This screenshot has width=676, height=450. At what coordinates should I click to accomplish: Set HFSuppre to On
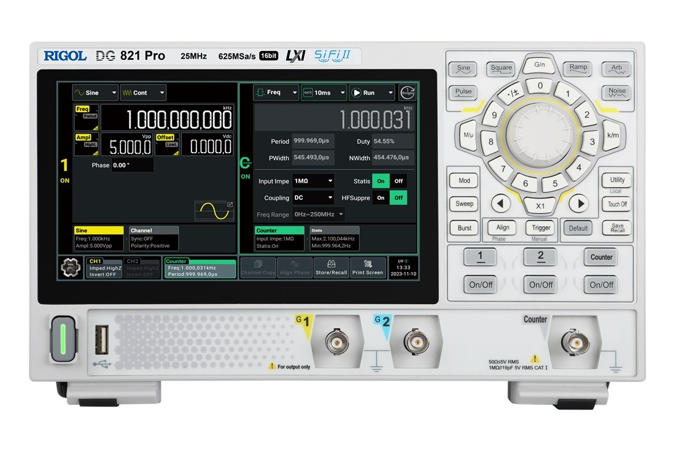tap(381, 198)
